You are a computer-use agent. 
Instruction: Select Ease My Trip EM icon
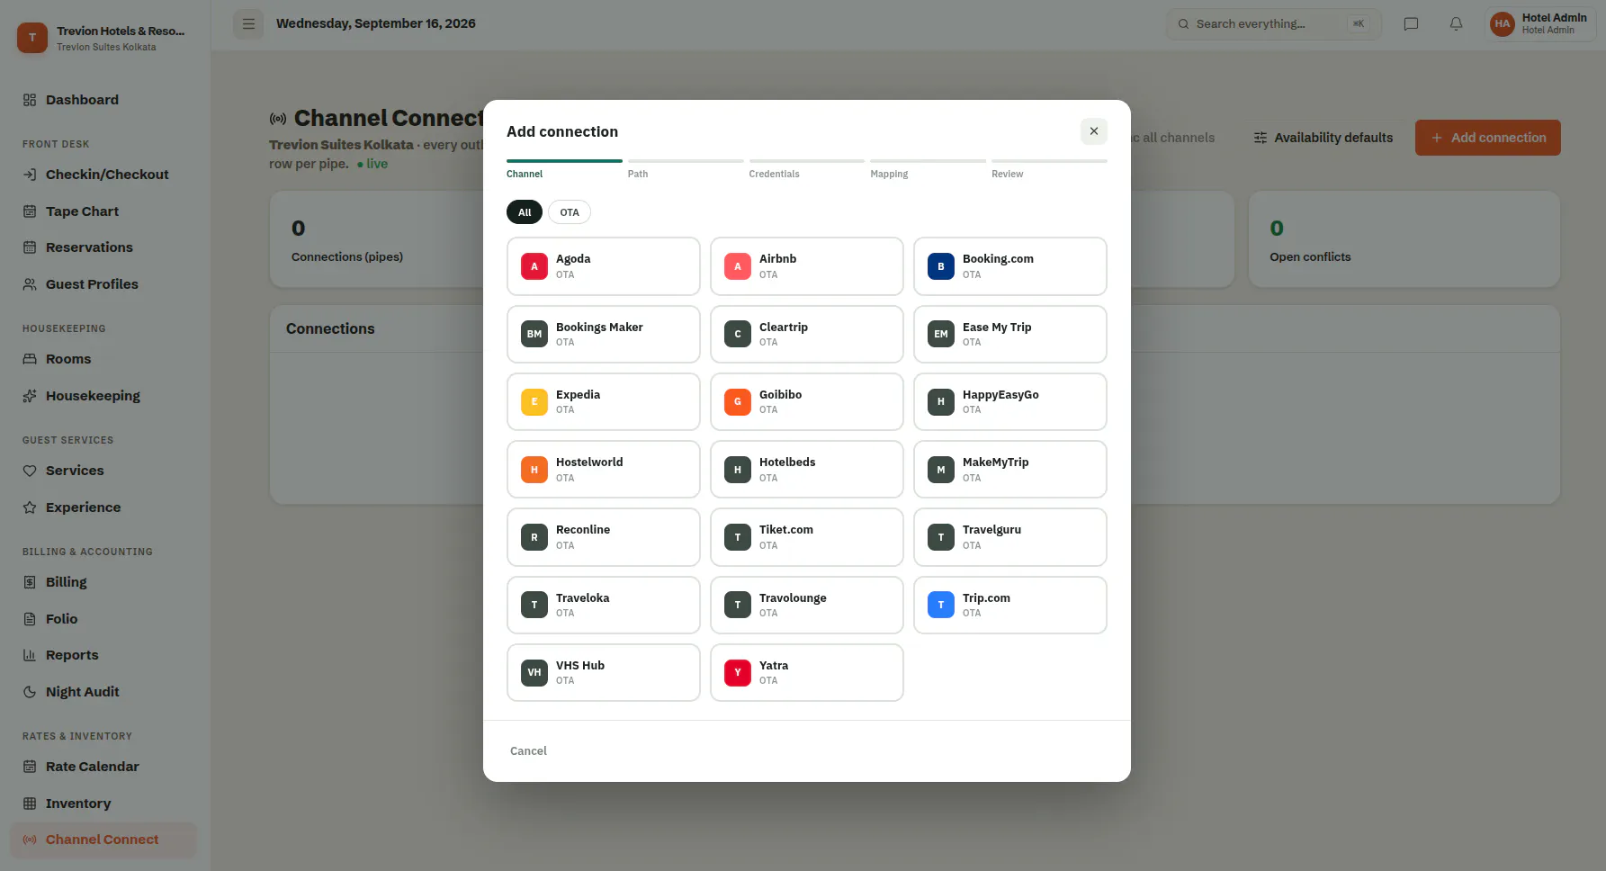tap(941, 334)
